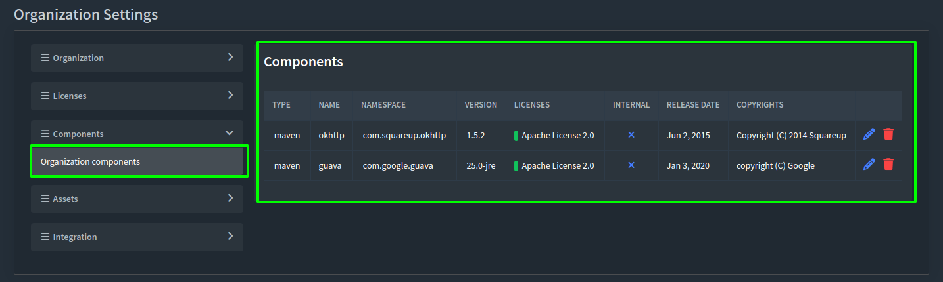The height and width of the screenshot is (282, 943).
Task: Edit the okhttp component with pencil icon
Action: click(869, 134)
